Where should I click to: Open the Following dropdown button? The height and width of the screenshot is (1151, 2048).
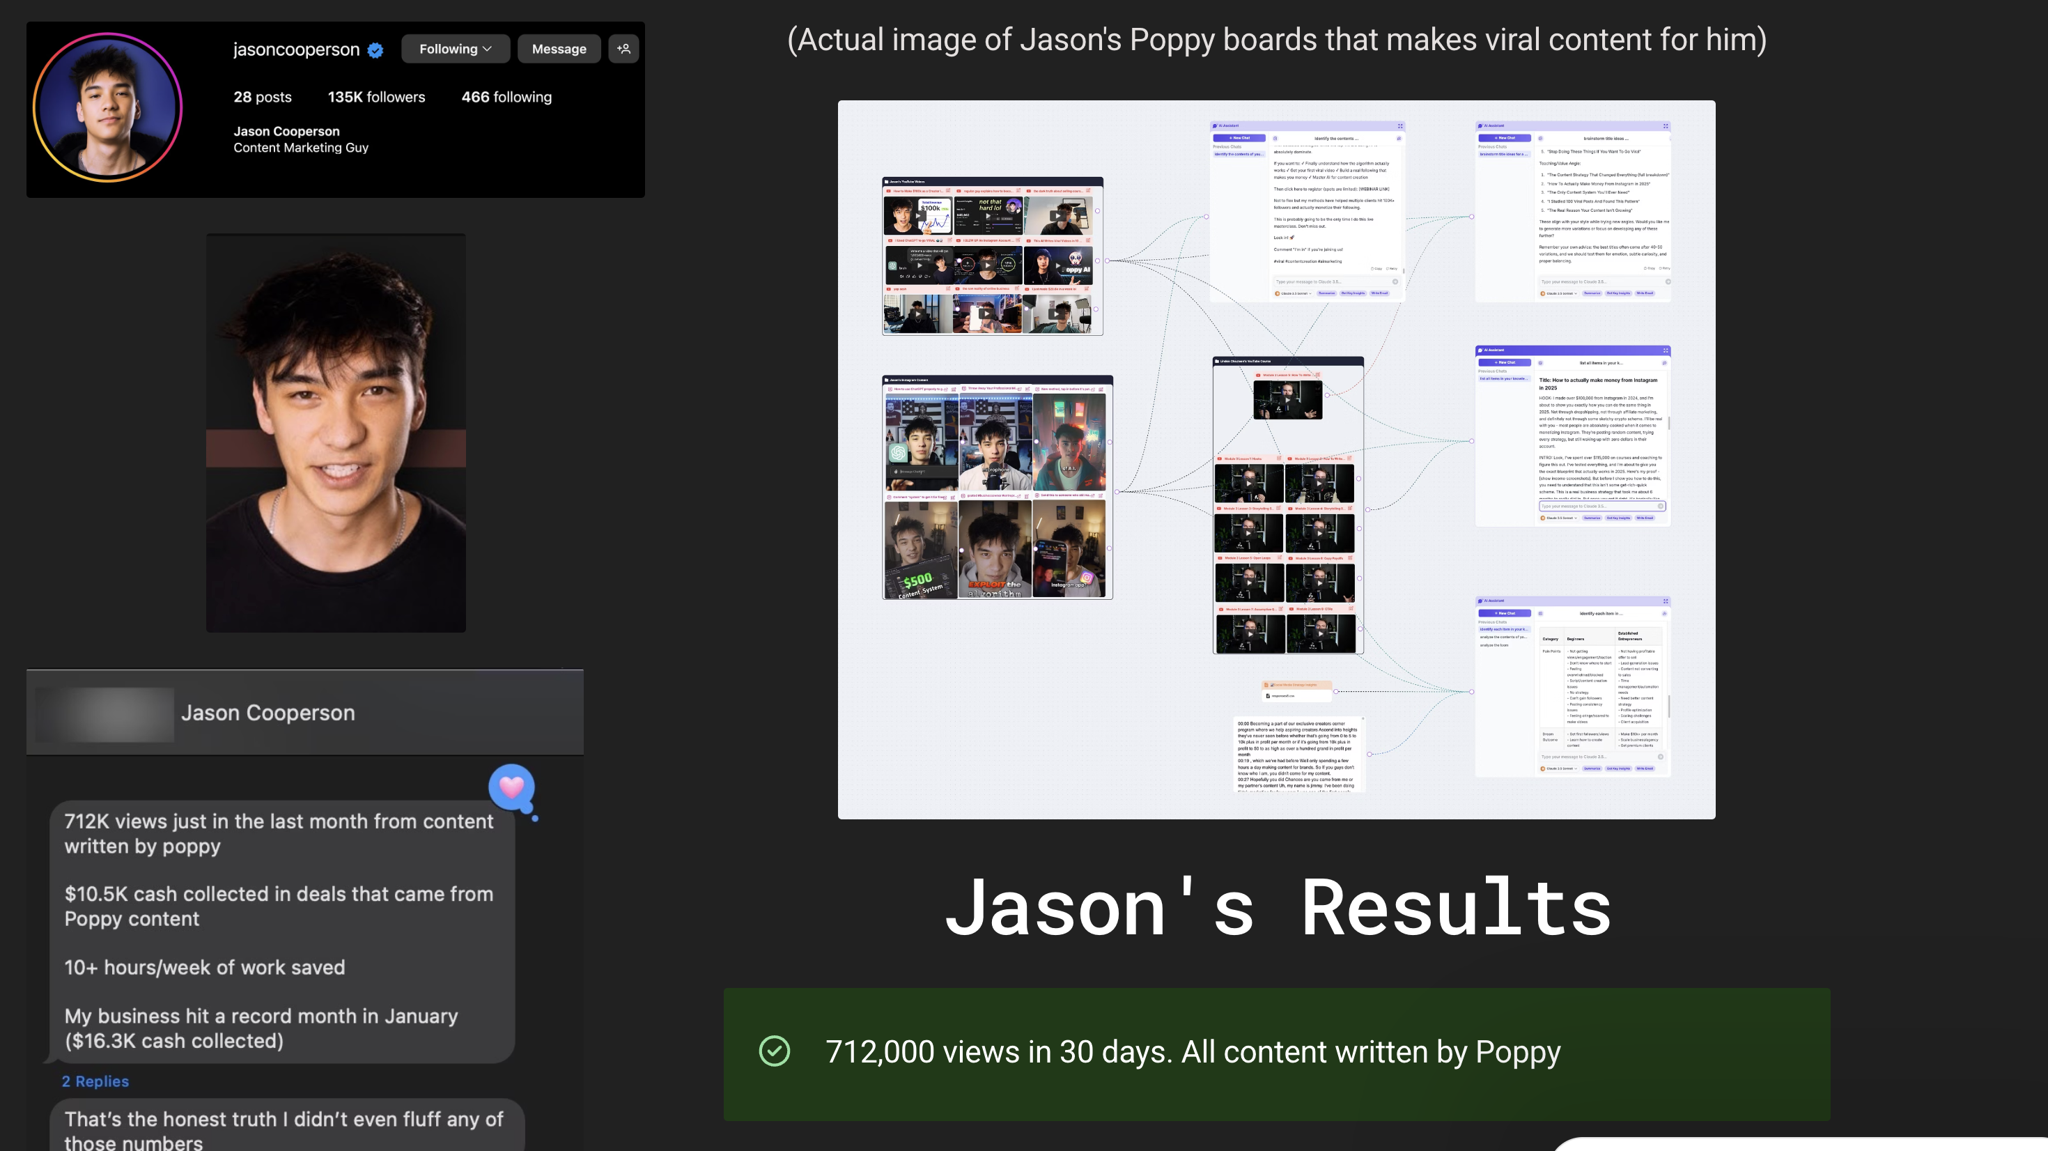pos(455,49)
